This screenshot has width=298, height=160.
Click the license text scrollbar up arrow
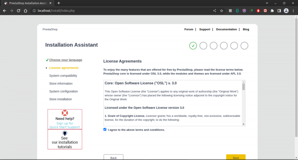click(x=243, y=82)
